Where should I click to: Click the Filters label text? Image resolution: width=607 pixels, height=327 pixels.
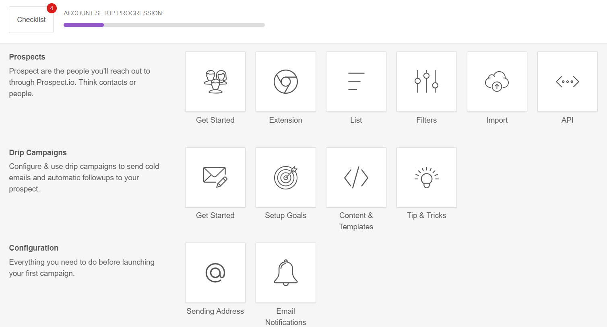[427, 120]
